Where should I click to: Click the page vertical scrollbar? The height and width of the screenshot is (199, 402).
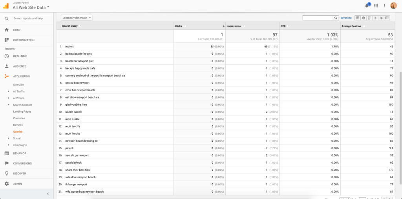400,128
